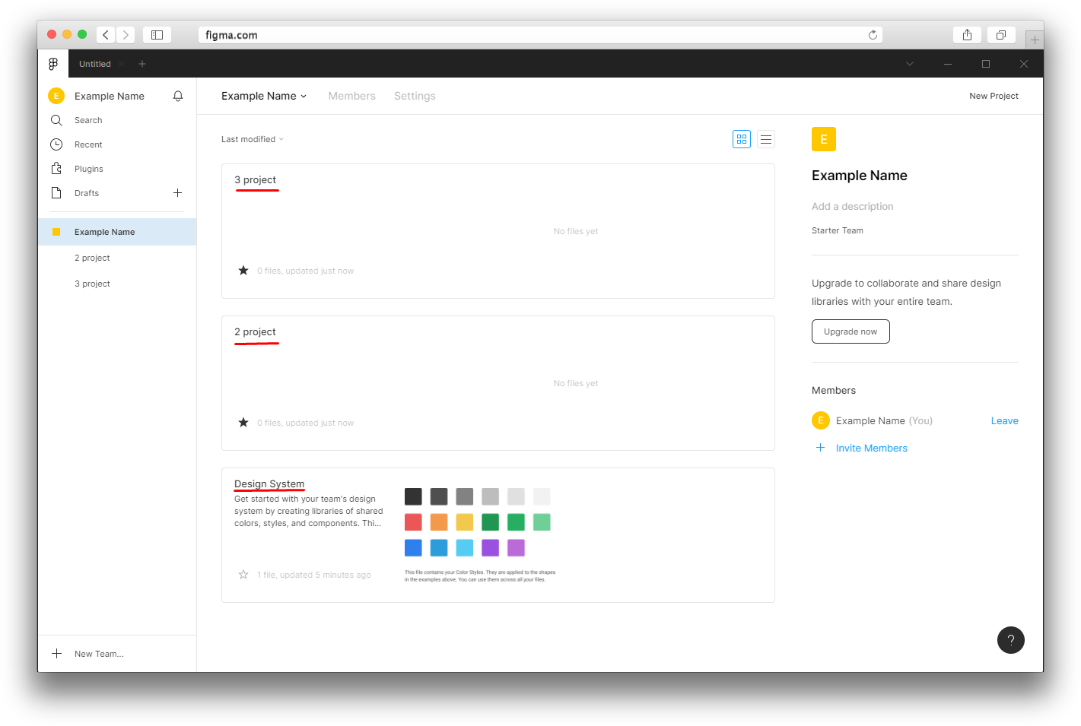The width and height of the screenshot is (1081, 726).
Task: Unstar the 3 project favorite star
Action: [x=243, y=271]
